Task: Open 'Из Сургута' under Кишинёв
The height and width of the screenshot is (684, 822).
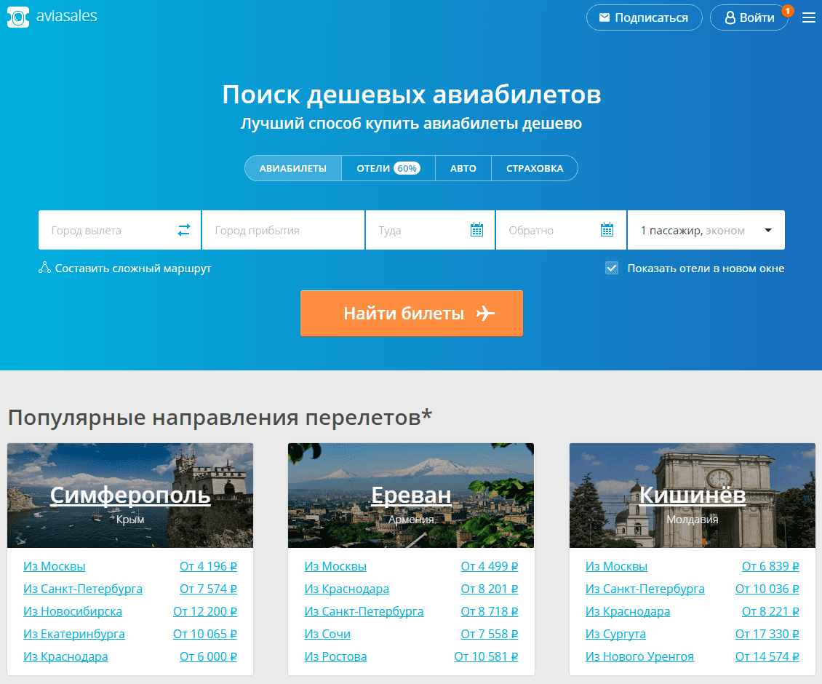Action: point(615,635)
